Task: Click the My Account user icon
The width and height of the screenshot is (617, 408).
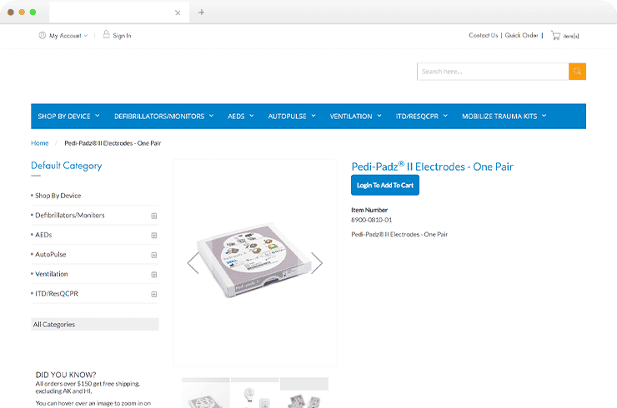Action: click(42, 35)
